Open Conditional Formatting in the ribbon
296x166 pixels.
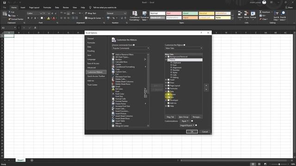click(x=135, y=16)
